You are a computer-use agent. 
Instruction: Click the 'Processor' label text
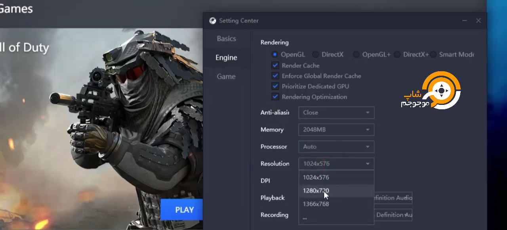point(274,146)
